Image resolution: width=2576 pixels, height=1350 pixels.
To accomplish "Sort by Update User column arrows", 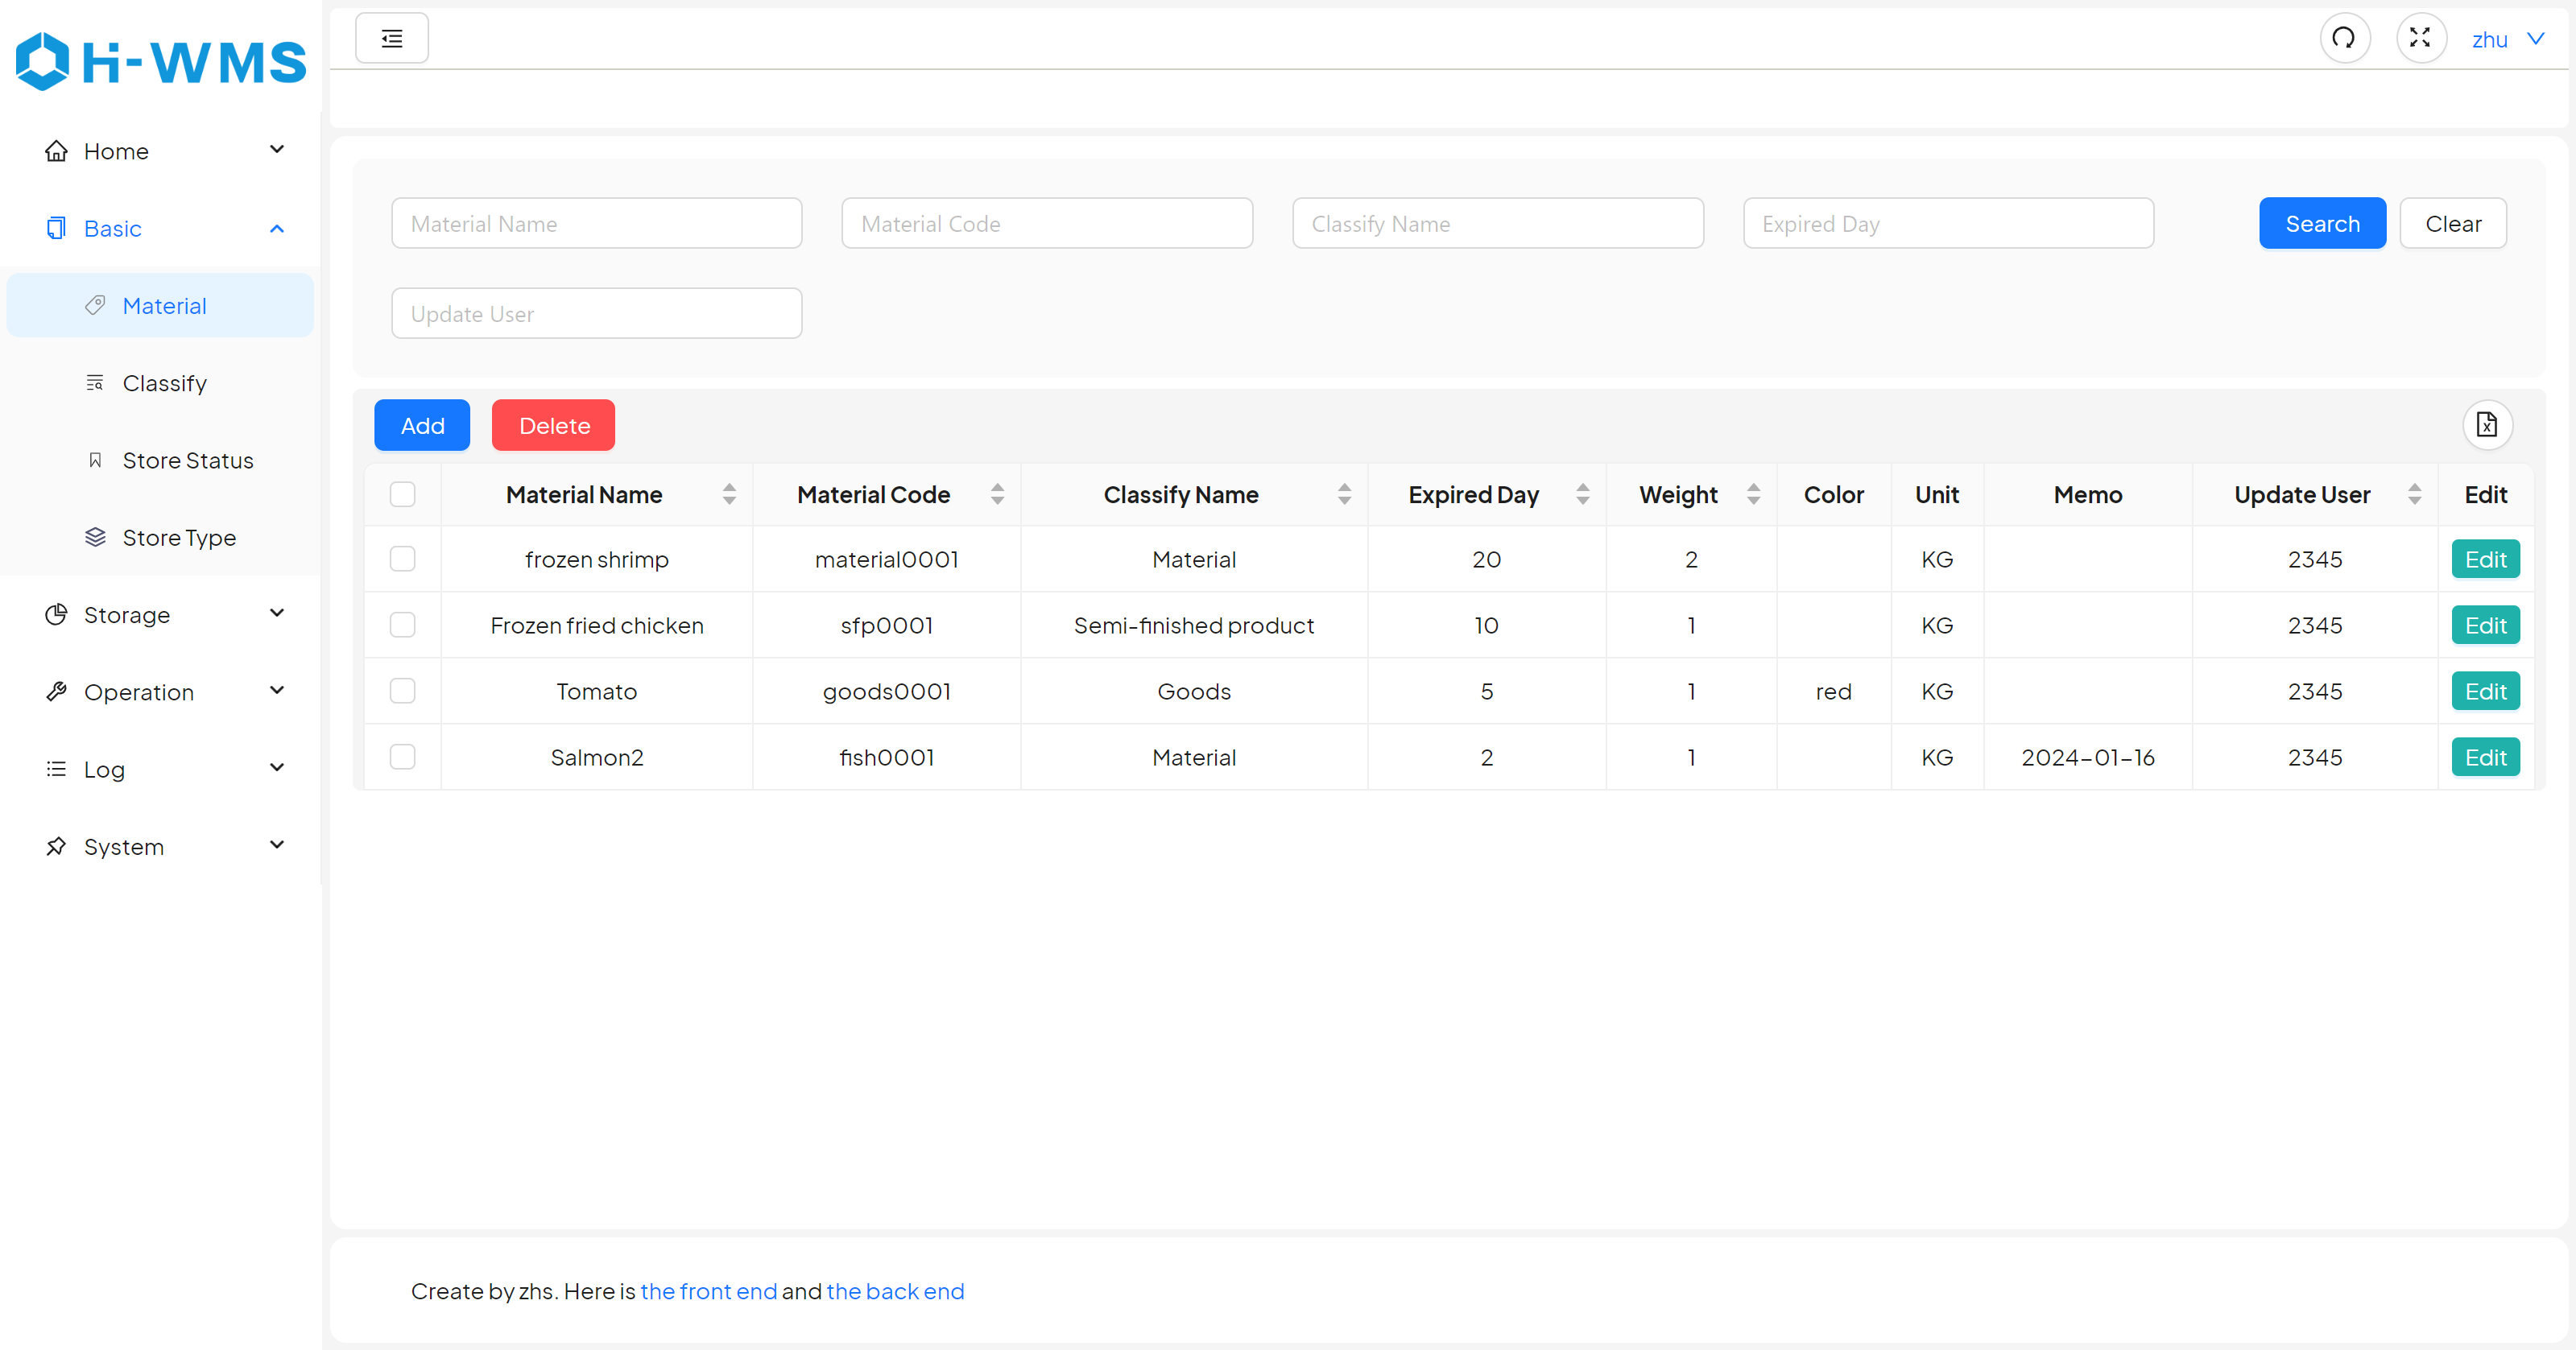I will 2414,494.
